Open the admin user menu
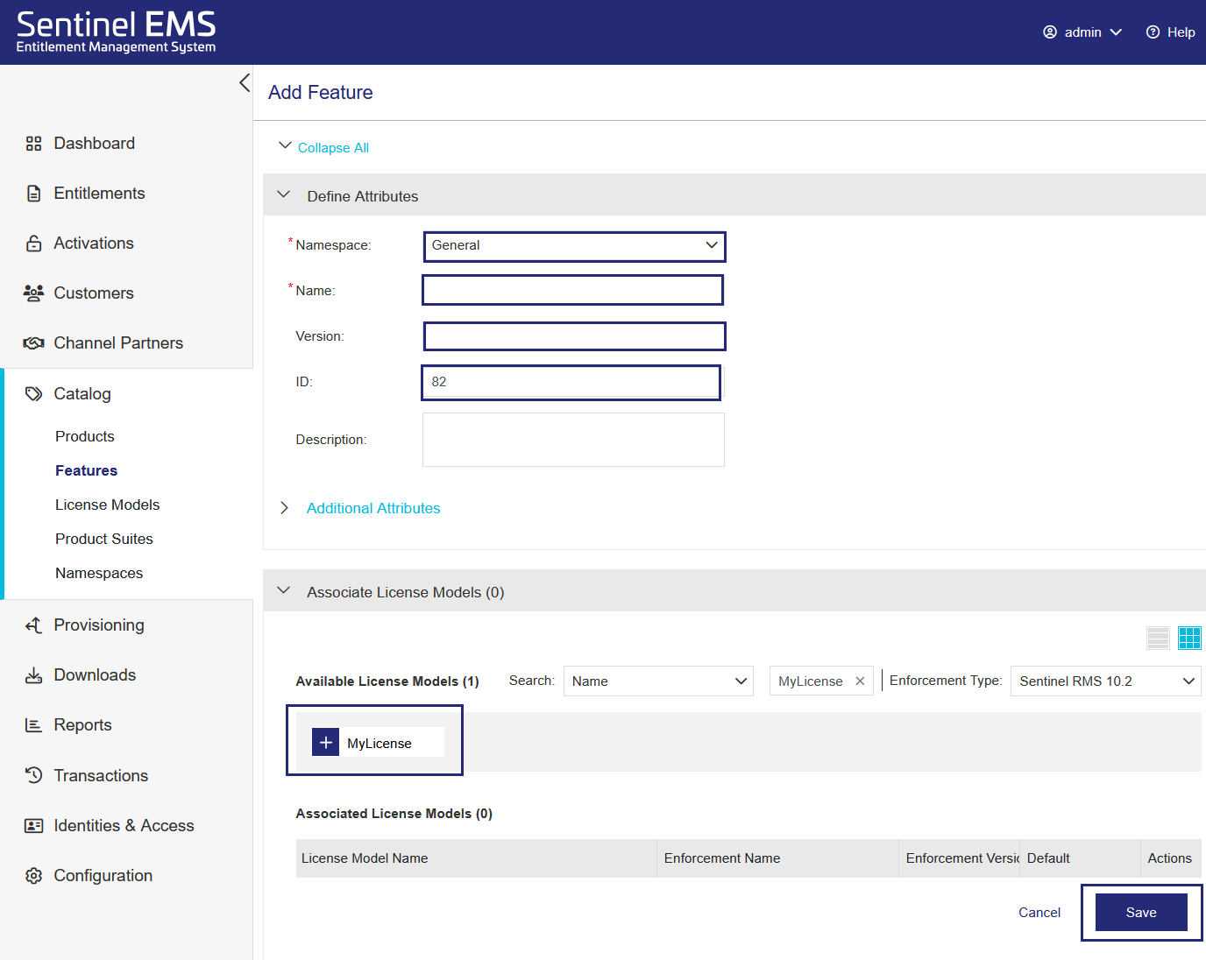This screenshot has width=1206, height=960. pos(1082,32)
